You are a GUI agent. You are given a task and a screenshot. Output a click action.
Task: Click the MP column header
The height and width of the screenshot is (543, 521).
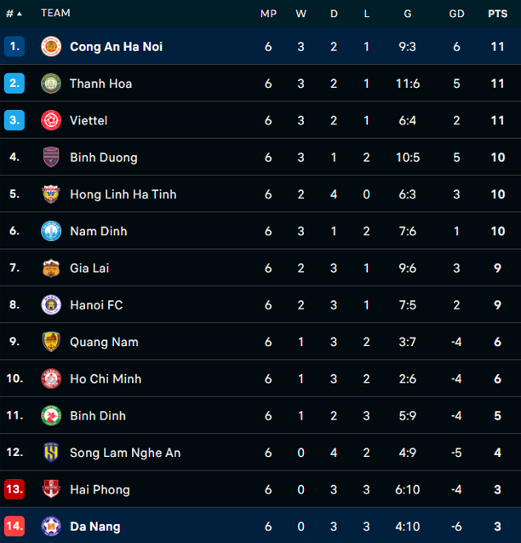[x=268, y=14]
